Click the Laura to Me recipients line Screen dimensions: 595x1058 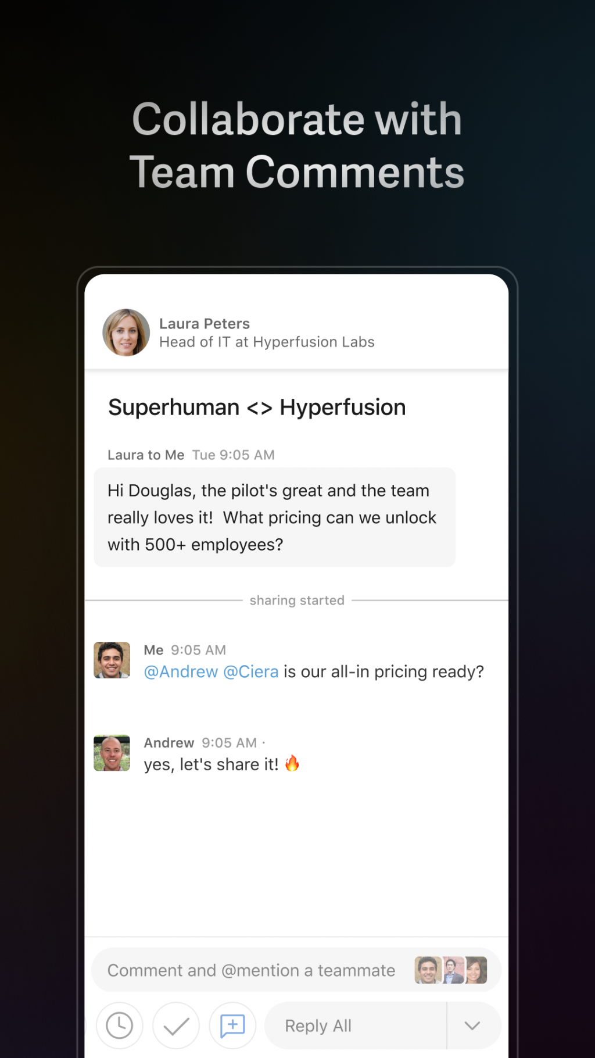(x=146, y=455)
